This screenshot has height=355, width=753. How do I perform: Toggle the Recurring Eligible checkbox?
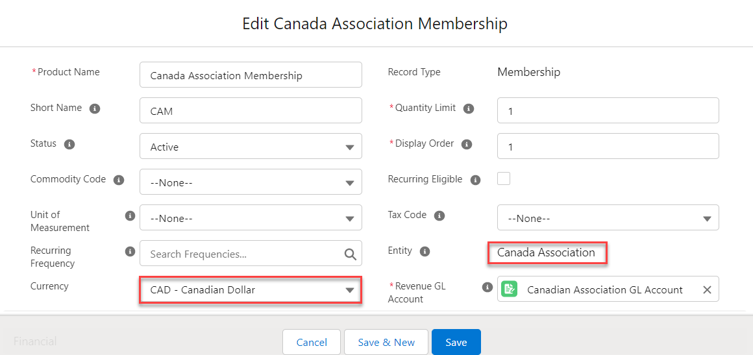tap(504, 178)
